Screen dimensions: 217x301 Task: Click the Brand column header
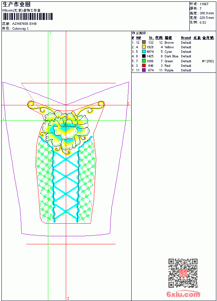pyautogui.click(x=186, y=38)
